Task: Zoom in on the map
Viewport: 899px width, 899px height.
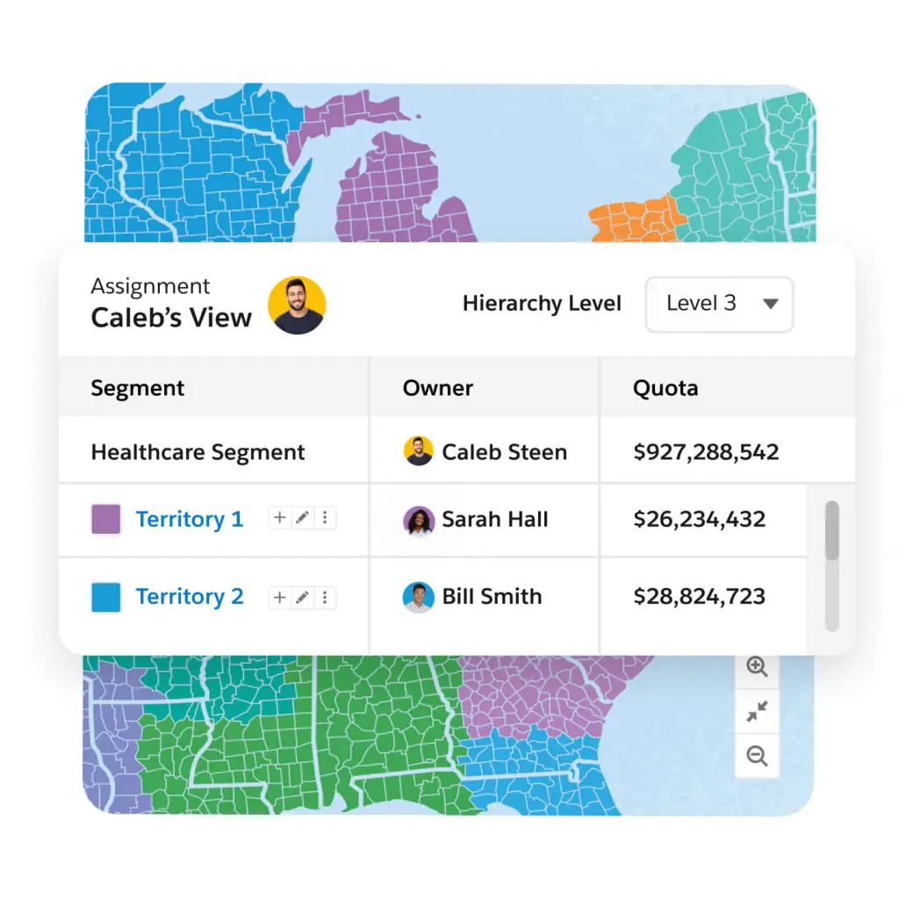Action: pos(757,666)
